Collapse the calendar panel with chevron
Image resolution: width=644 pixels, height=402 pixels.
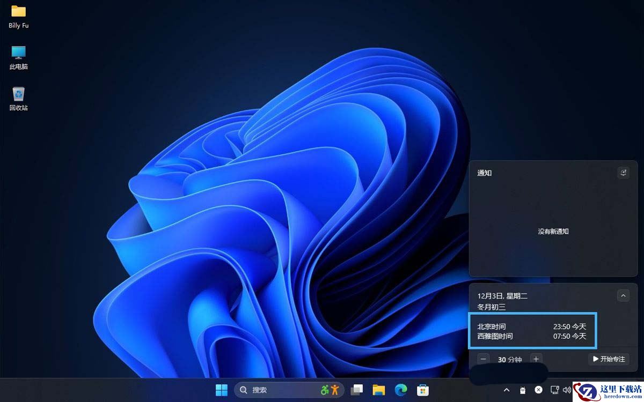[x=623, y=295]
